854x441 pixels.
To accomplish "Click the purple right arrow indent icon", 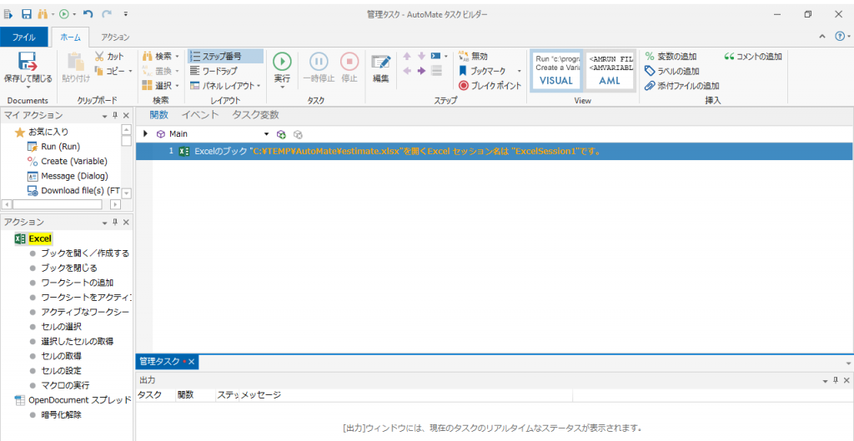I will (421, 70).
